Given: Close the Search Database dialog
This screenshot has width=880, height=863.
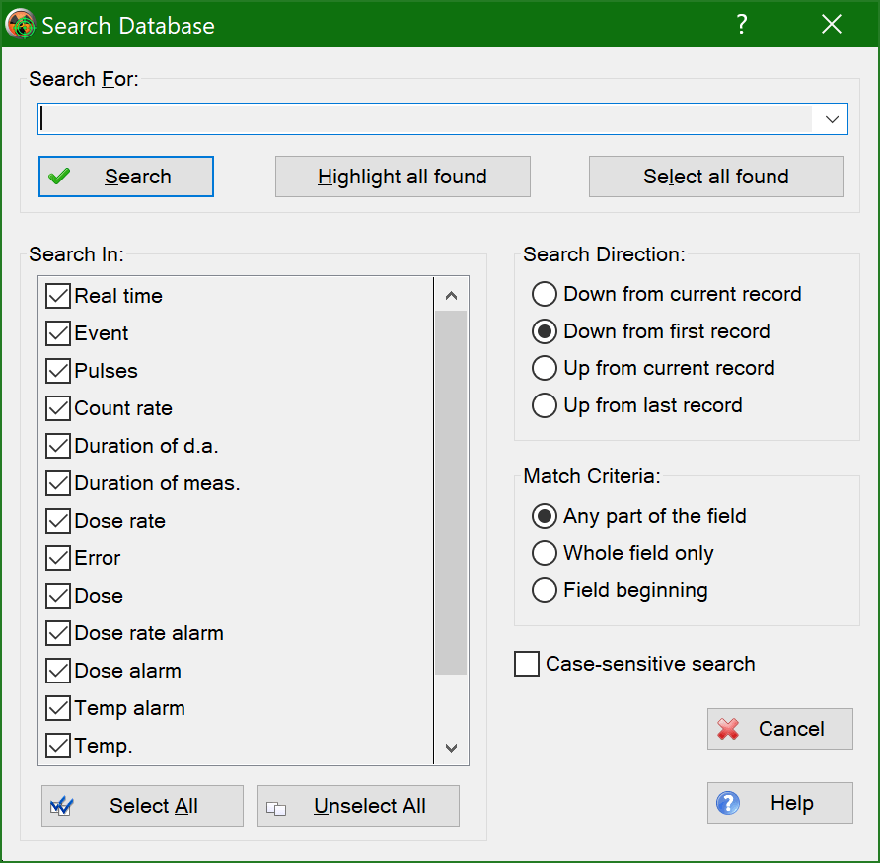Looking at the screenshot, I should coord(832,24).
